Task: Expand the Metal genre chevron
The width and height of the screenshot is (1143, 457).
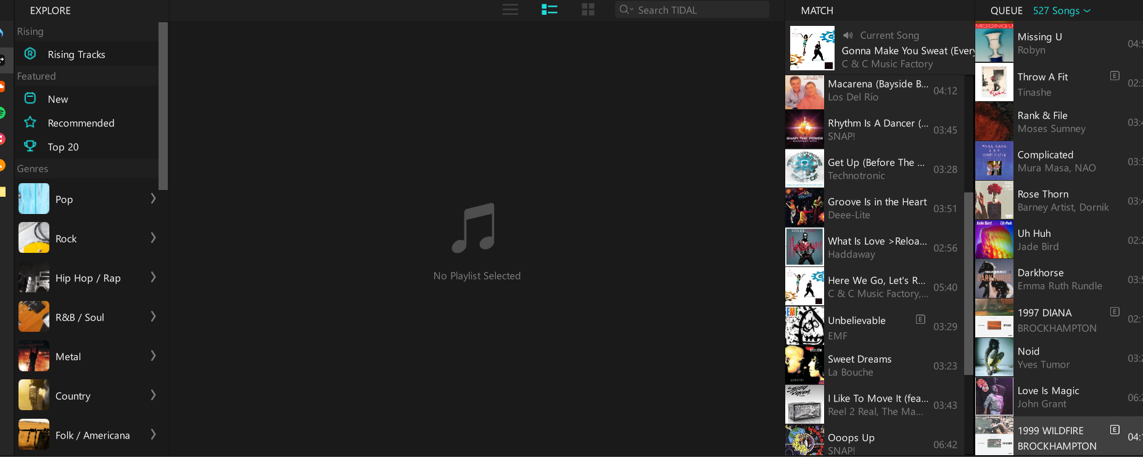Action: (153, 356)
